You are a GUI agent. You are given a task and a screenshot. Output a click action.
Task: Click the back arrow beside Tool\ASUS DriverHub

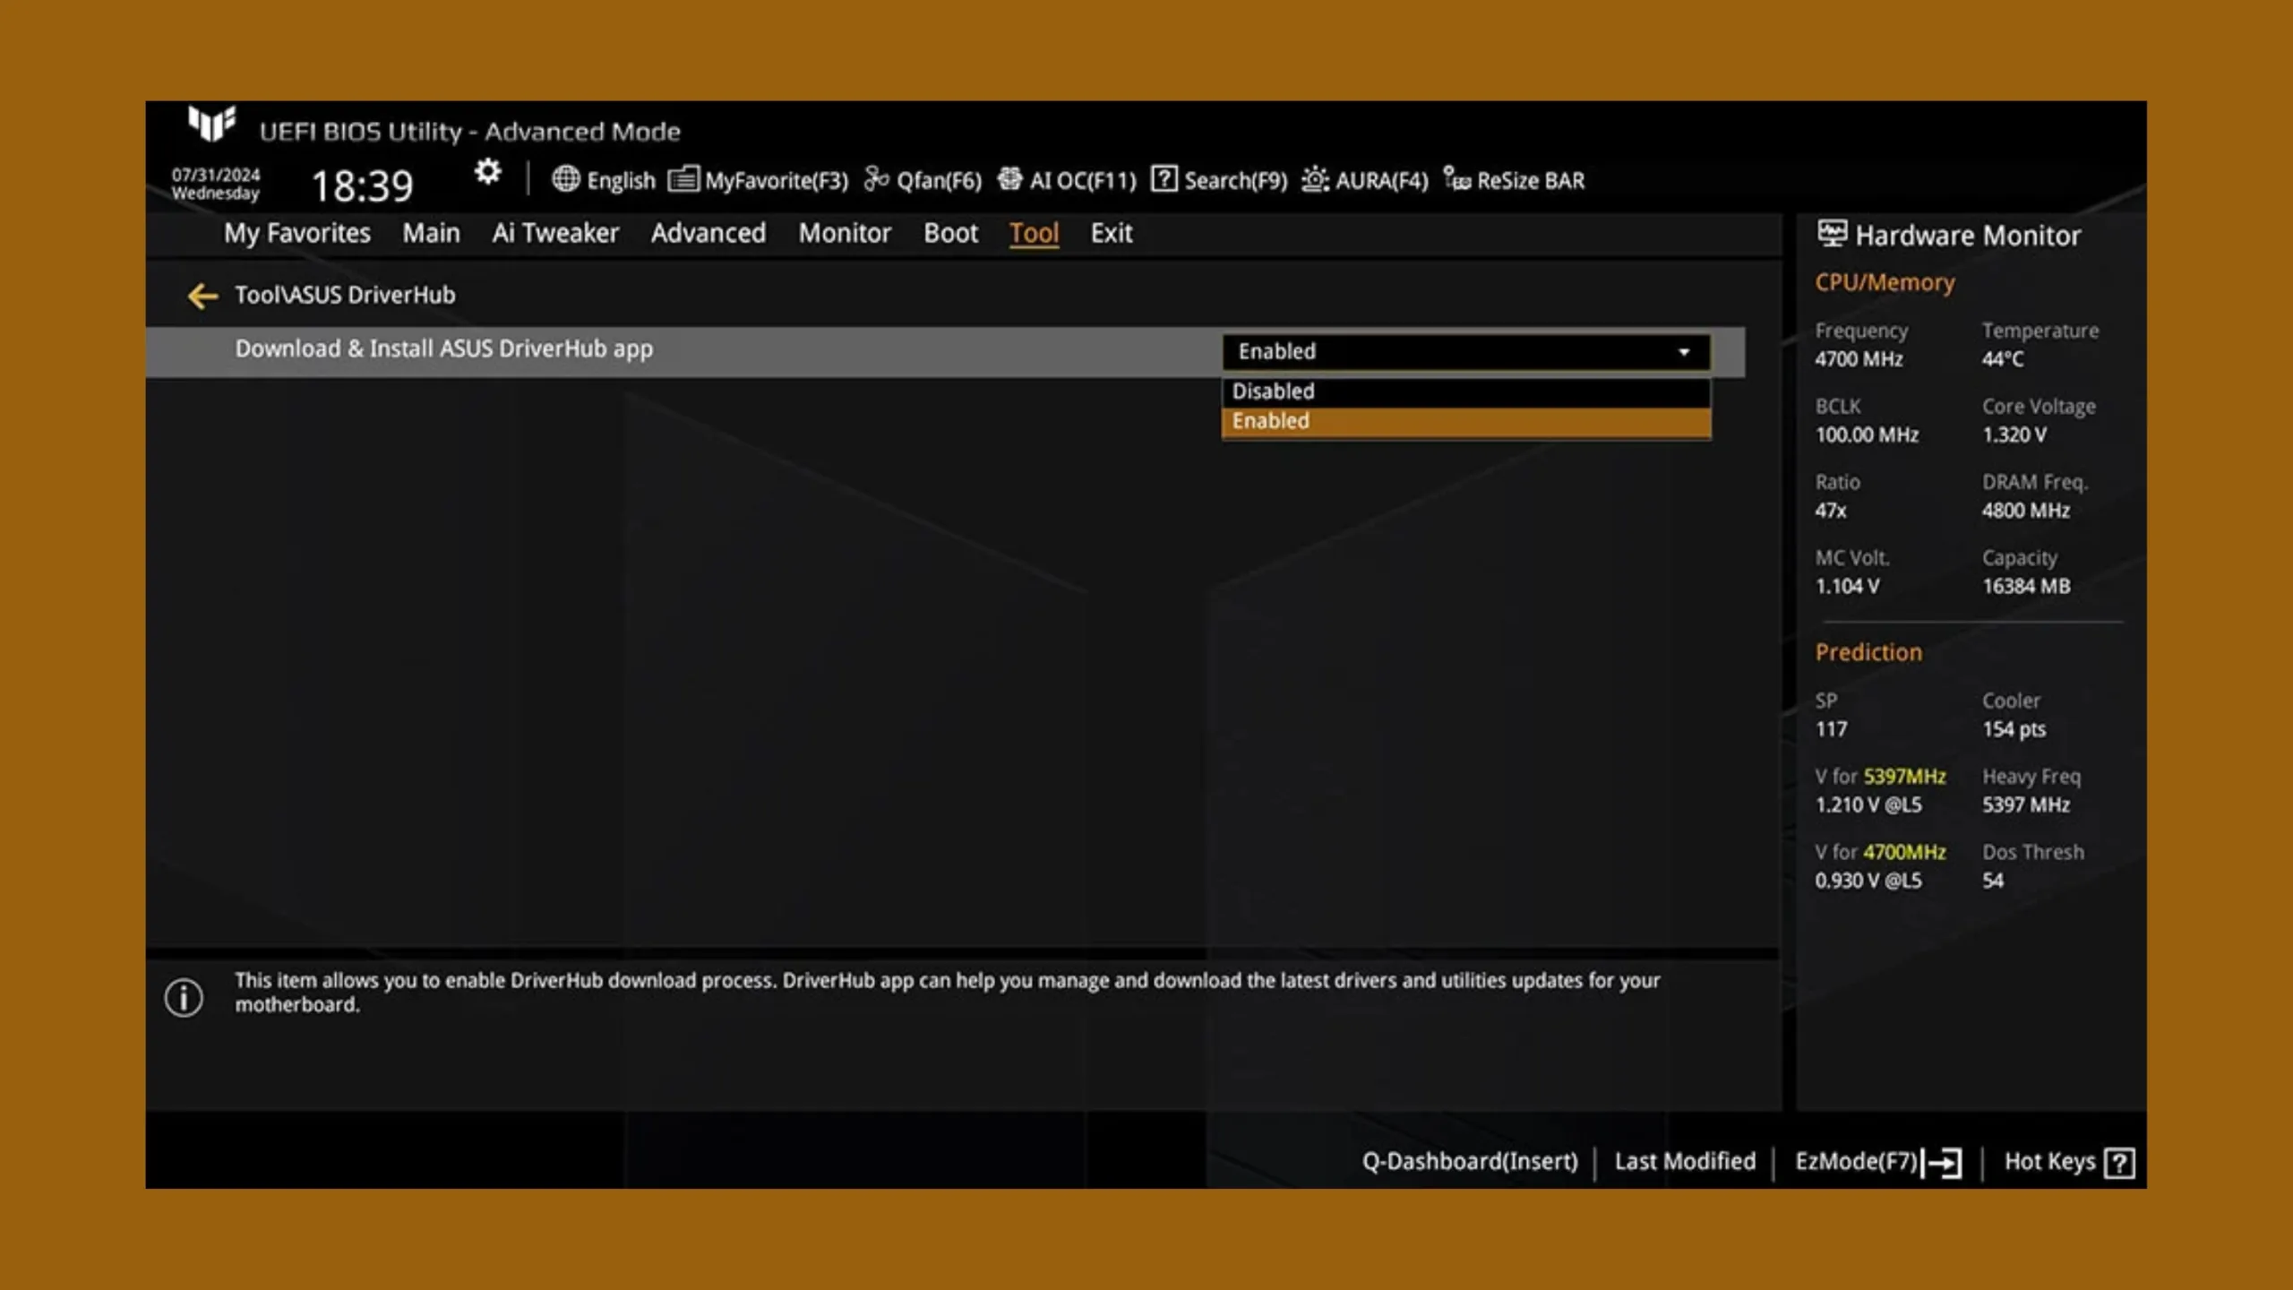(202, 296)
